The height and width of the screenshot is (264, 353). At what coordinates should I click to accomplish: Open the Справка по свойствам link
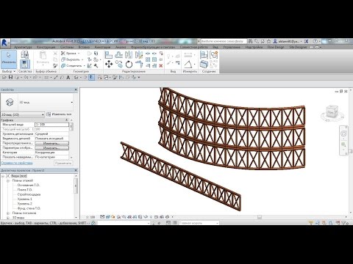(17, 163)
